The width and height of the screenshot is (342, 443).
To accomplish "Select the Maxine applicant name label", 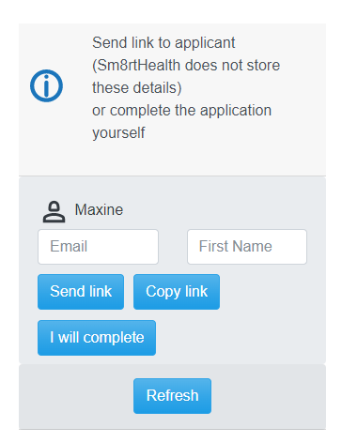I will tap(99, 209).
